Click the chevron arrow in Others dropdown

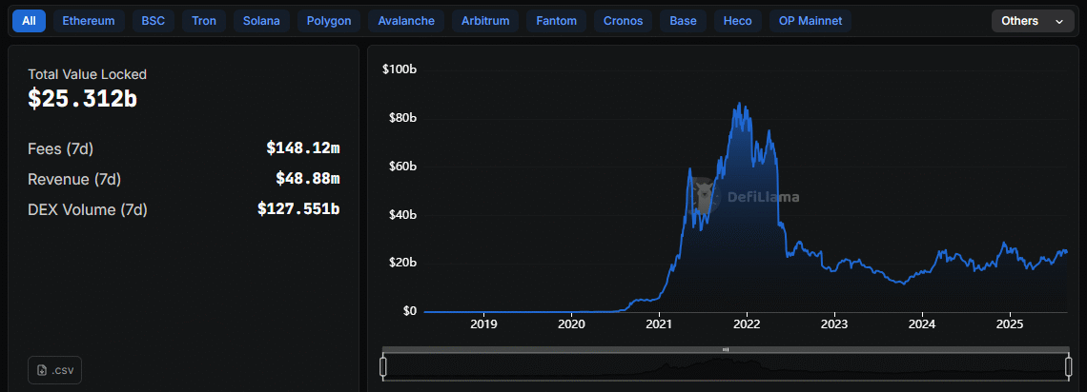[x=1058, y=21]
